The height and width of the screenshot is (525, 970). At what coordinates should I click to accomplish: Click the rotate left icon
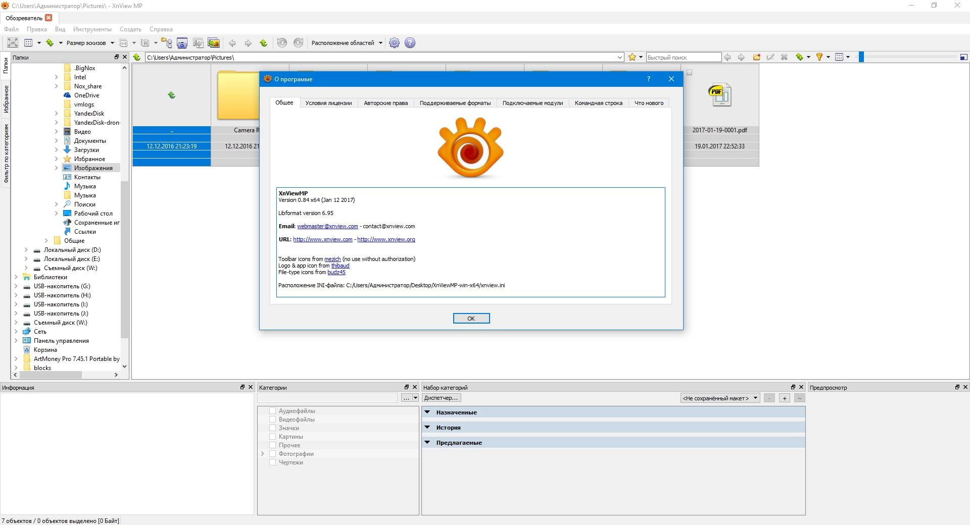[x=282, y=43]
